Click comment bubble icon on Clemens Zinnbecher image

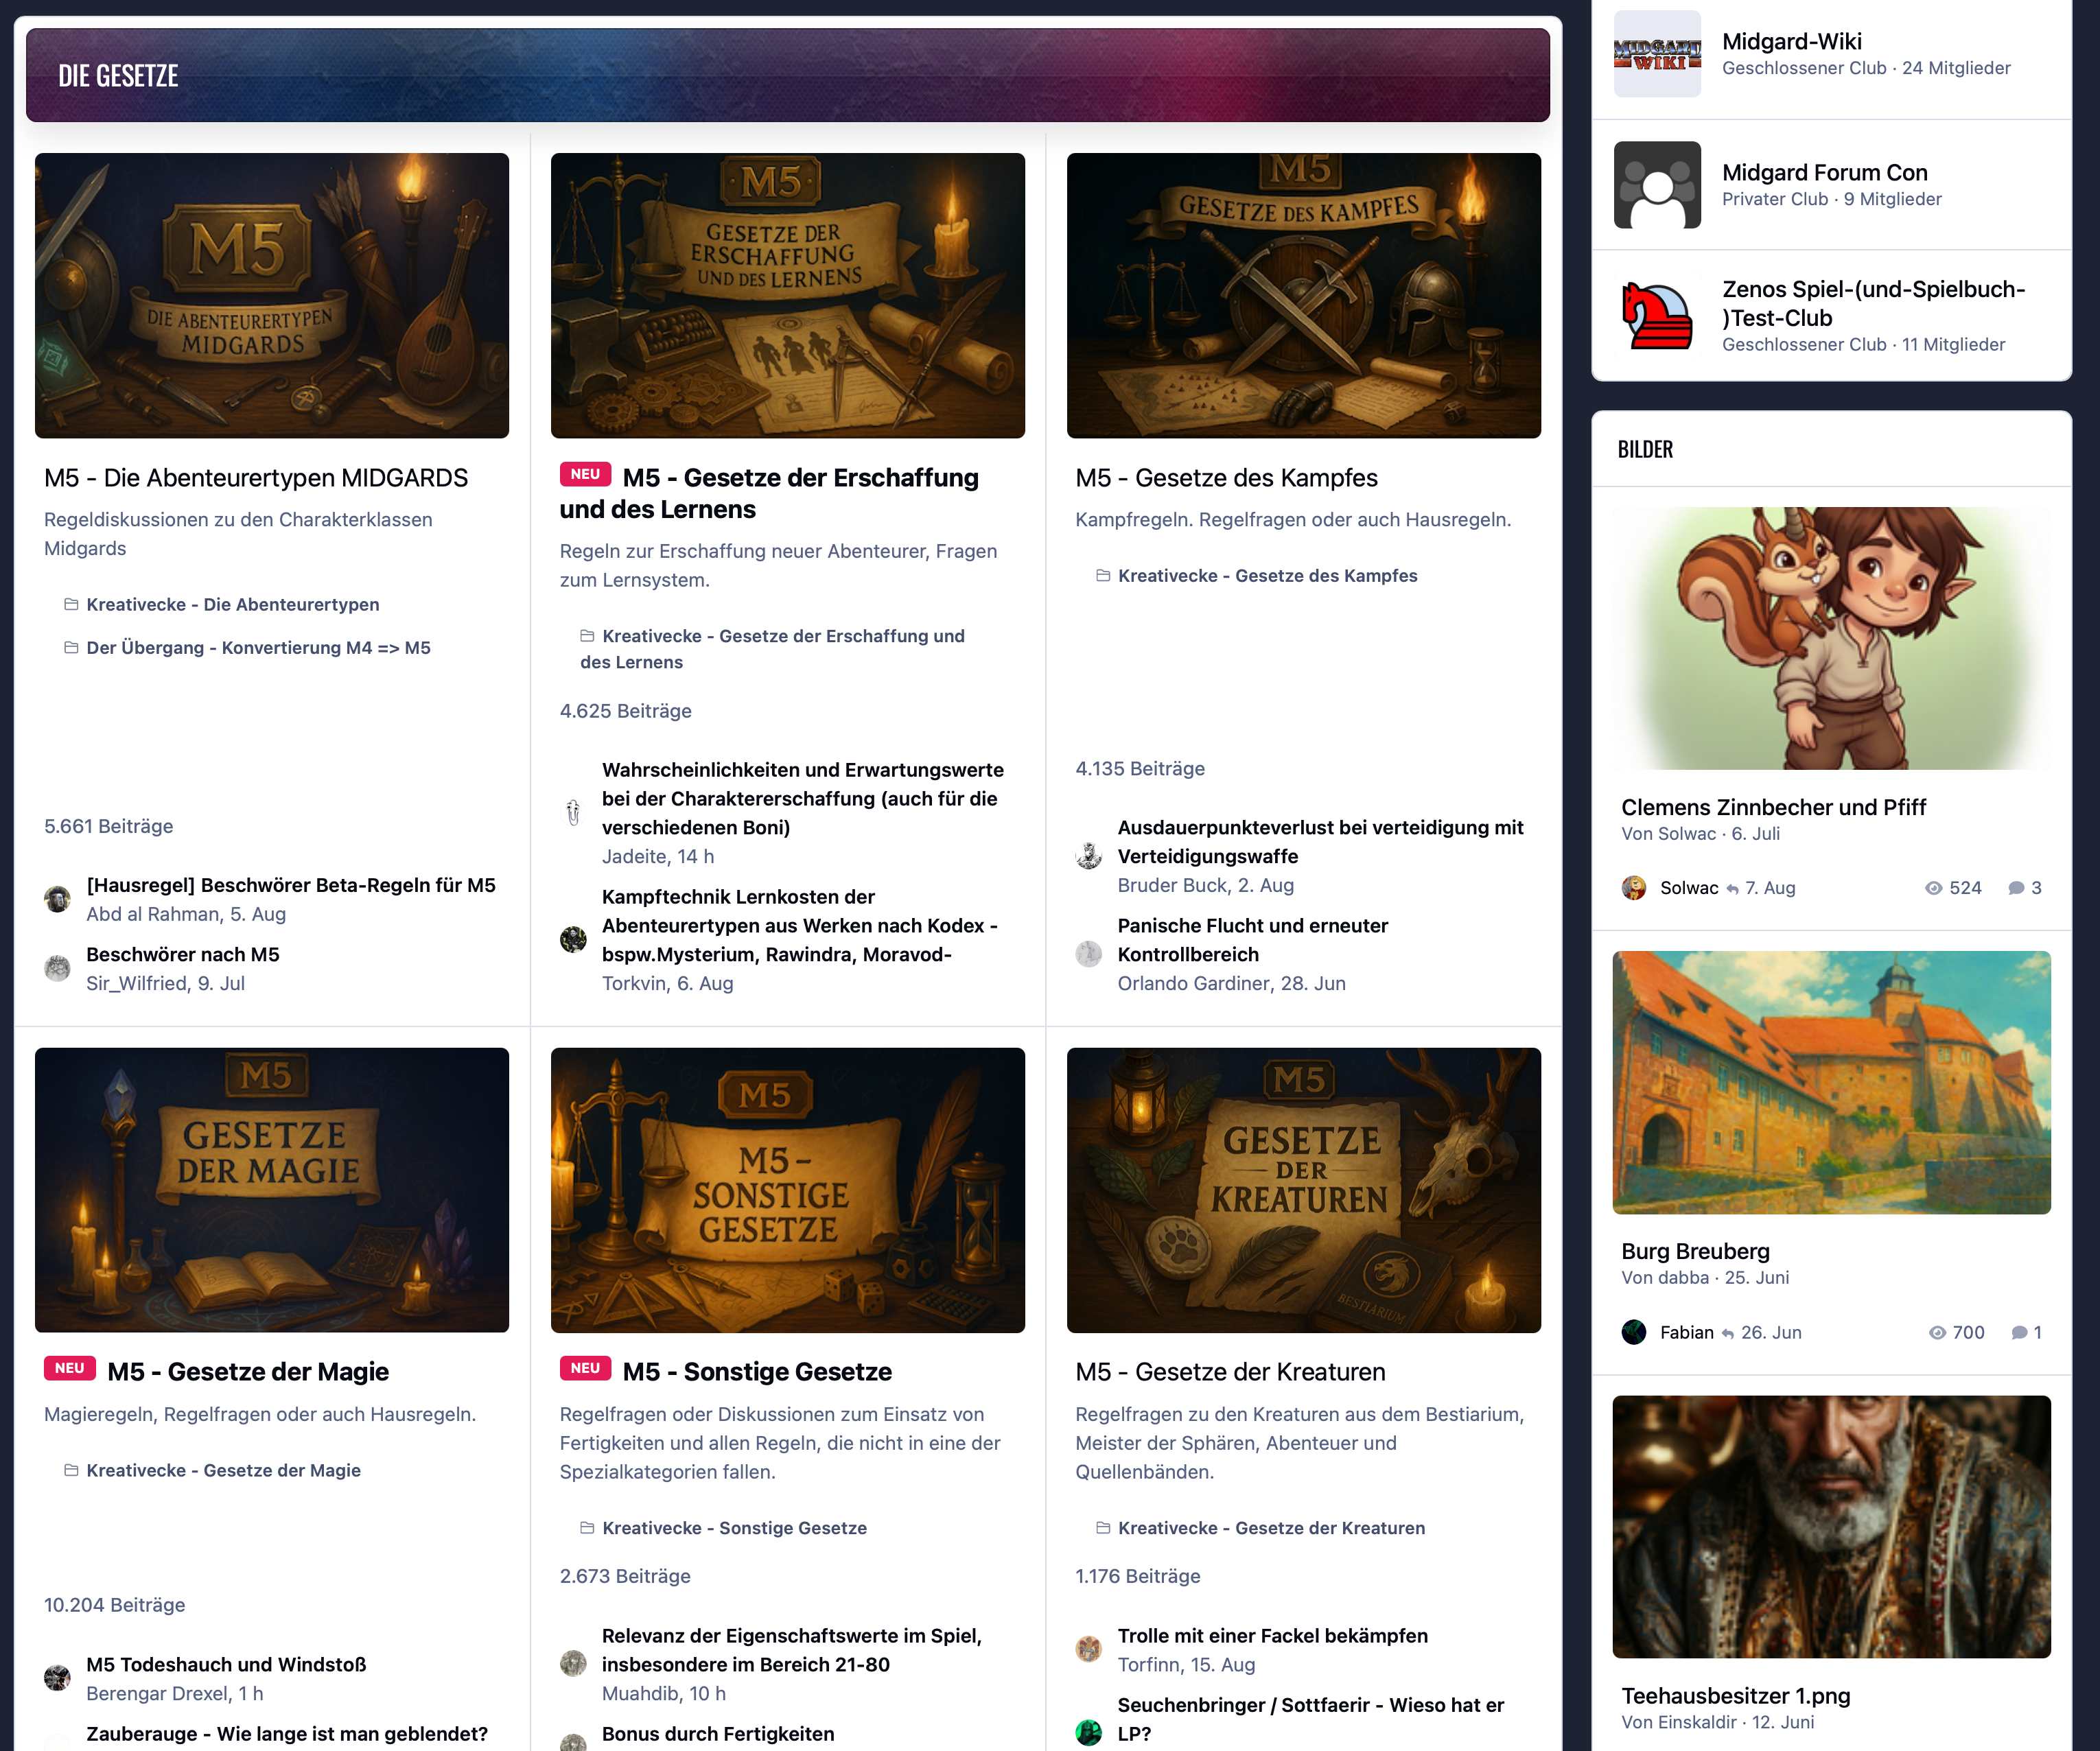[x=2016, y=888]
